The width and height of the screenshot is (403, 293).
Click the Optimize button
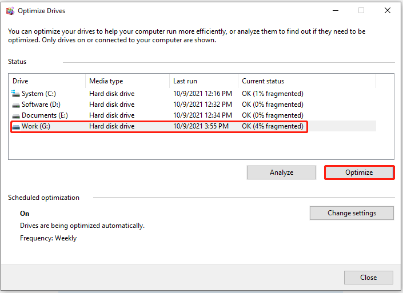click(x=359, y=172)
